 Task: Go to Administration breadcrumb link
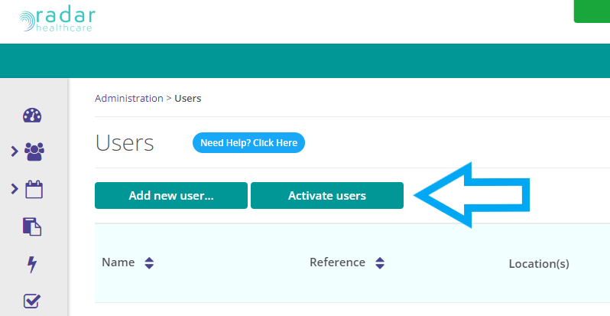pyautogui.click(x=129, y=98)
